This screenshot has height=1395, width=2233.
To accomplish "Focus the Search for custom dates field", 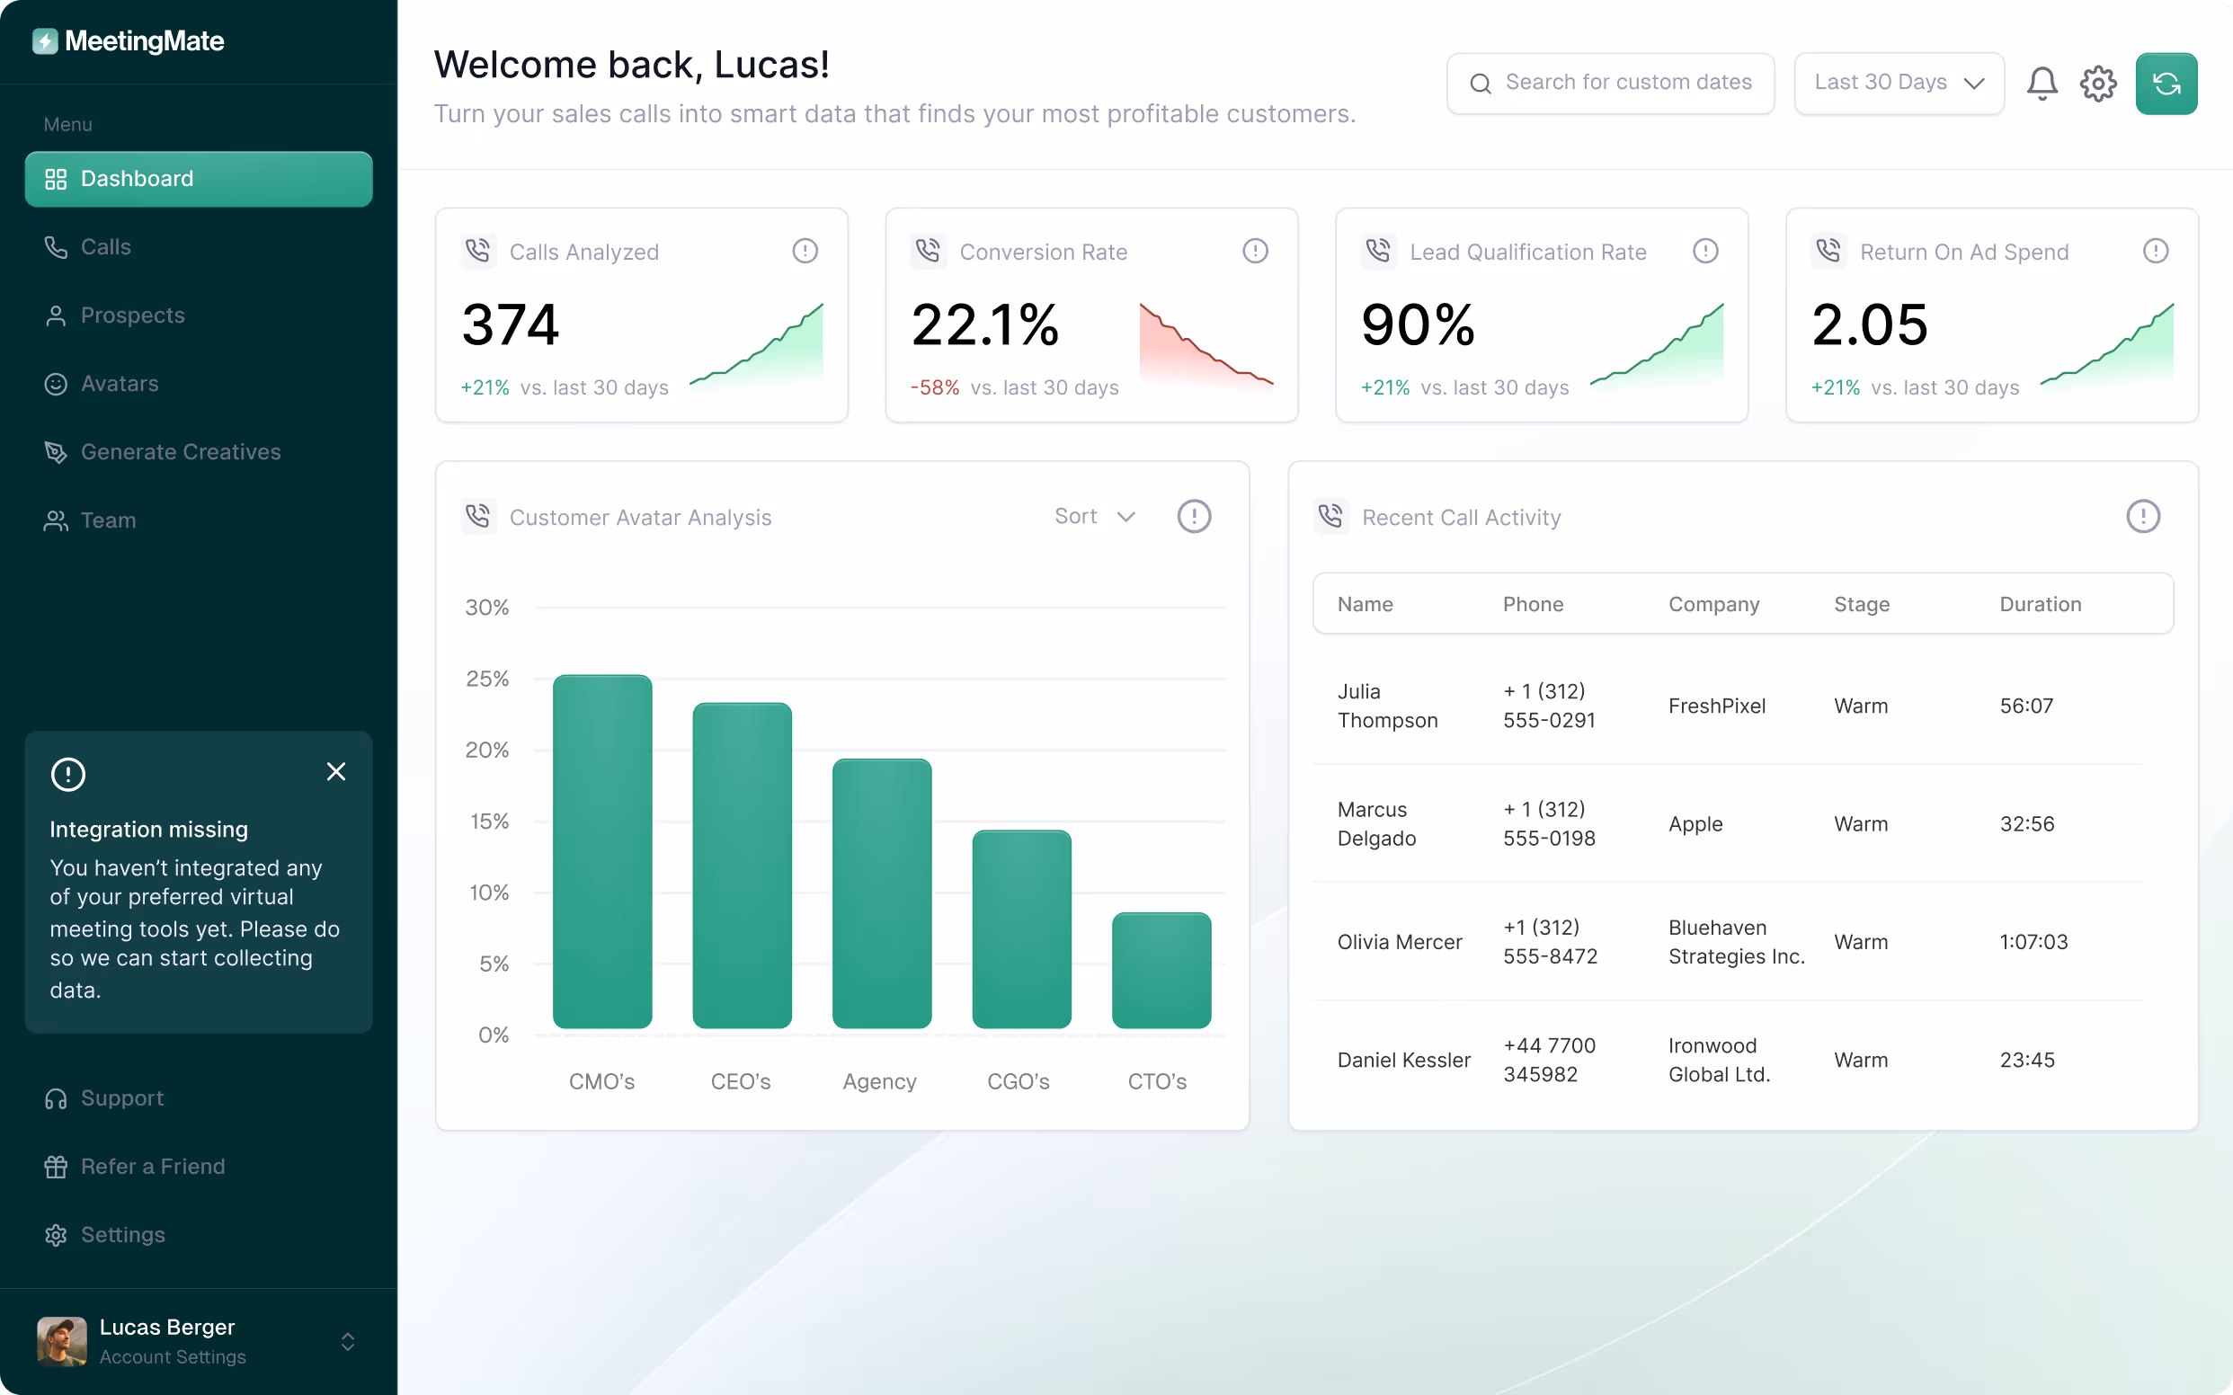I will tap(1628, 83).
